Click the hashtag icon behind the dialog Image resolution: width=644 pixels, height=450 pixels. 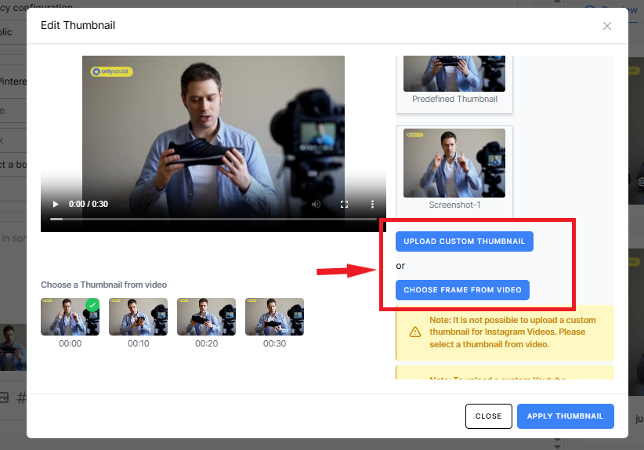(x=22, y=397)
